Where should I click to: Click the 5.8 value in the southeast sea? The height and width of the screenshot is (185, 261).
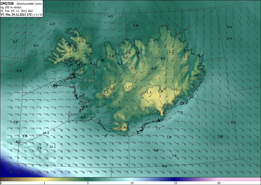click(221, 136)
